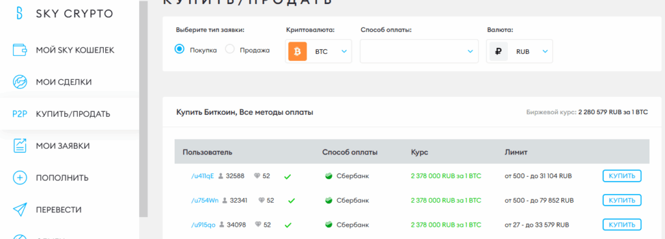This screenshot has width=665, height=239.
Task: Click Sberbank icon in /u411qE row
Action: [x=328, y=176]
